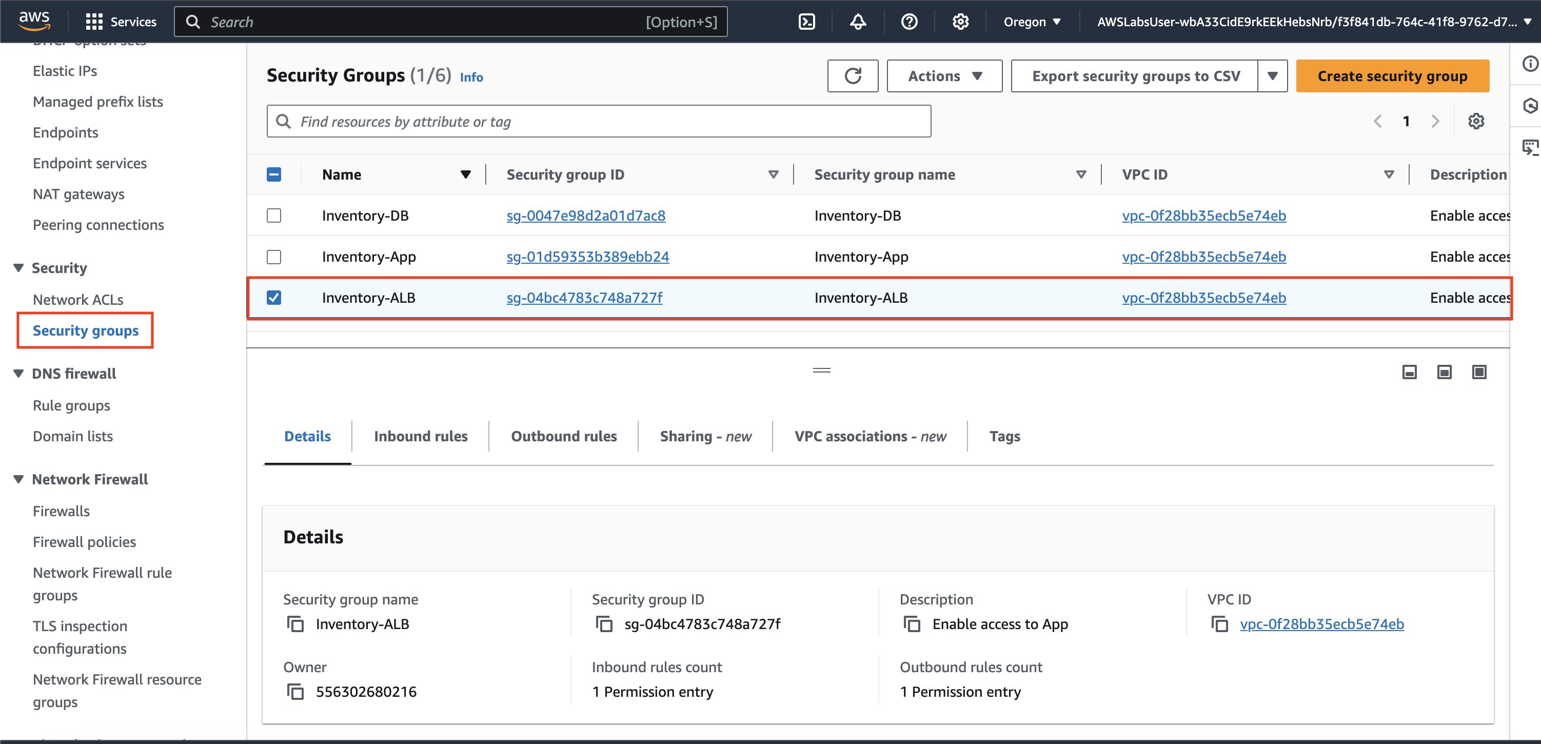Click the help question mark icon
The image size is (1541, 744).
tap(908, 22)
